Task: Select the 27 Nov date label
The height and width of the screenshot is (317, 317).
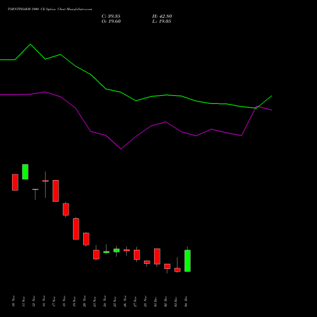Action: pos(135,301)
